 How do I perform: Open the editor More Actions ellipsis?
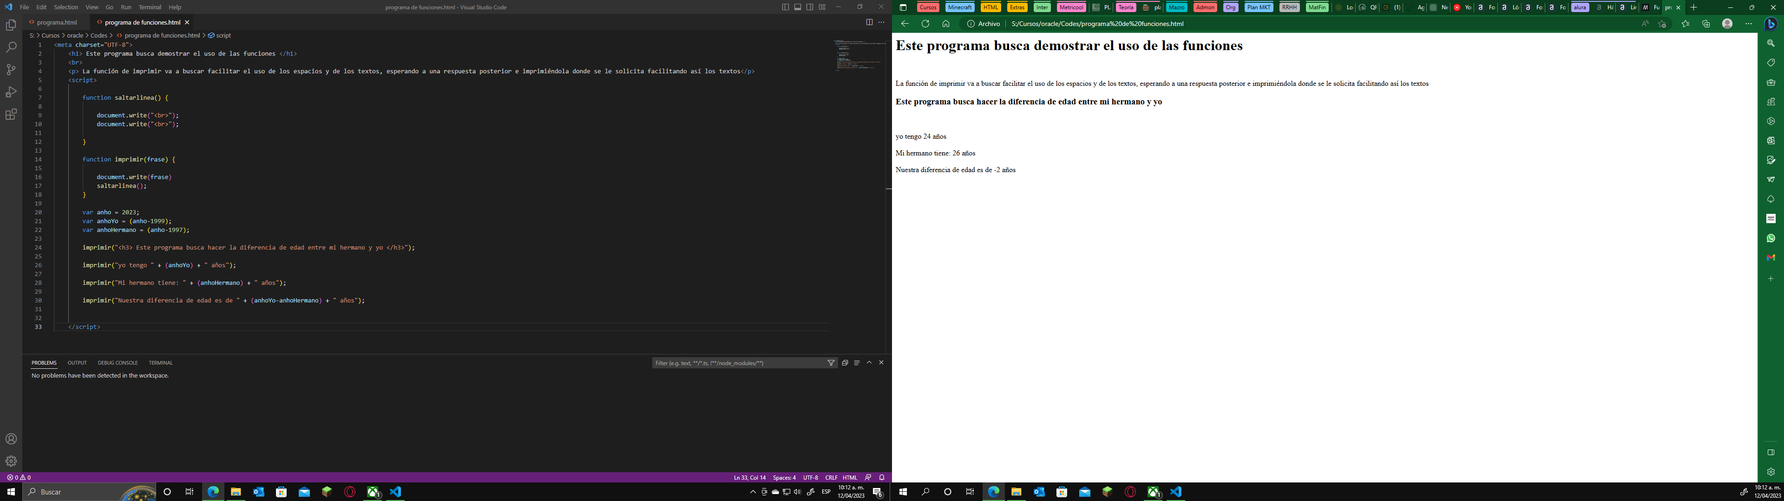882,22
